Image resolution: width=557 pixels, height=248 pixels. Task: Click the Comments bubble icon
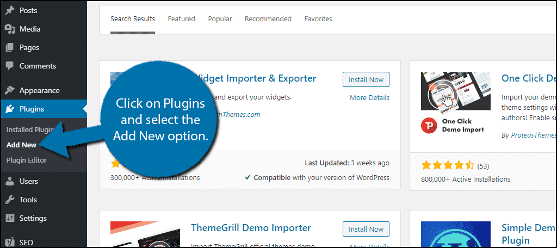(10, 66)
